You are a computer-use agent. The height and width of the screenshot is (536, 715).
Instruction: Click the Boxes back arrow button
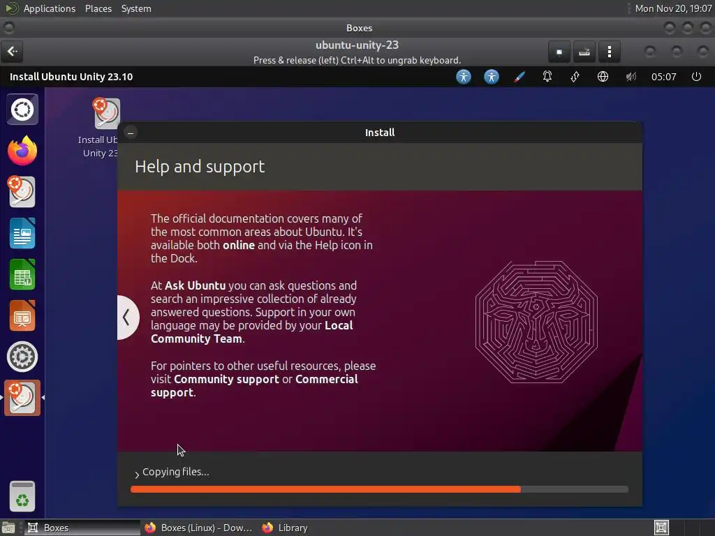point(13,52)
